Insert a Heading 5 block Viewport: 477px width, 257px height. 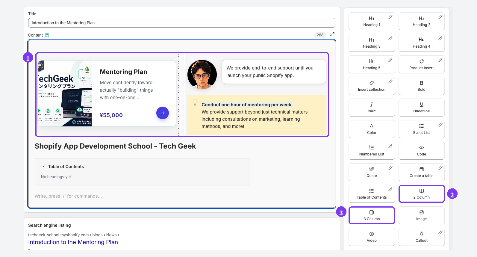[x=372, y=64]
